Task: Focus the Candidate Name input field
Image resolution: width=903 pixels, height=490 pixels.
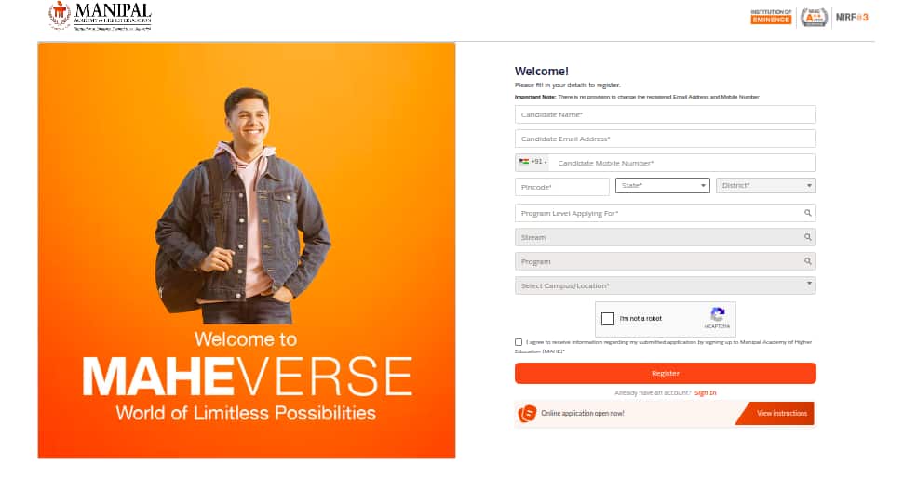Action: click(666, 114)
